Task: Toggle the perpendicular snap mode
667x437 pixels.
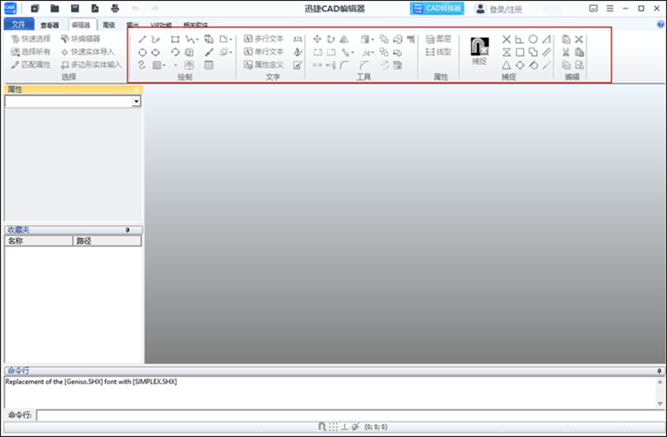Action: 520,40
